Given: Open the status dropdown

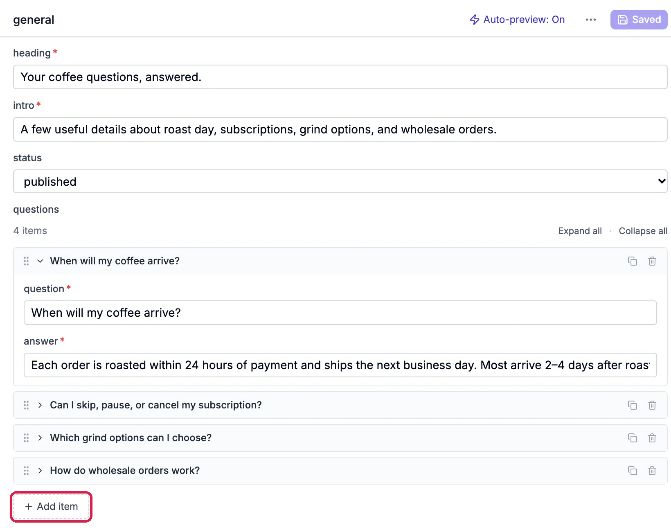Looking at the screenshot, I should [340, 181].
